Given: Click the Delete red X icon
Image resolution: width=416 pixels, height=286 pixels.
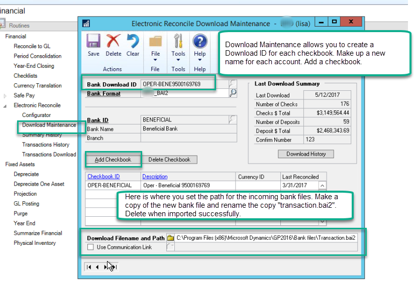Looking at the screenshot, I should pyautogui.click(x=113, y=41).
